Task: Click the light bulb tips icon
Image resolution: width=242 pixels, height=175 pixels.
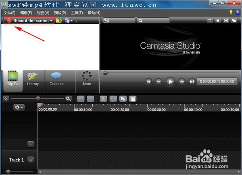Action: [231, 12]
